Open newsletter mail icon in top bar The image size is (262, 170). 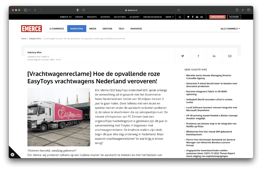point(201,17)
